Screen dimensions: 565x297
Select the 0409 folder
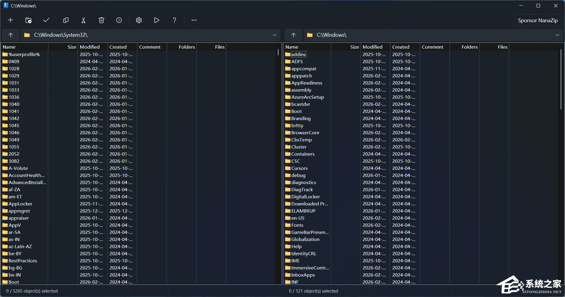click(x=14, y=61)
